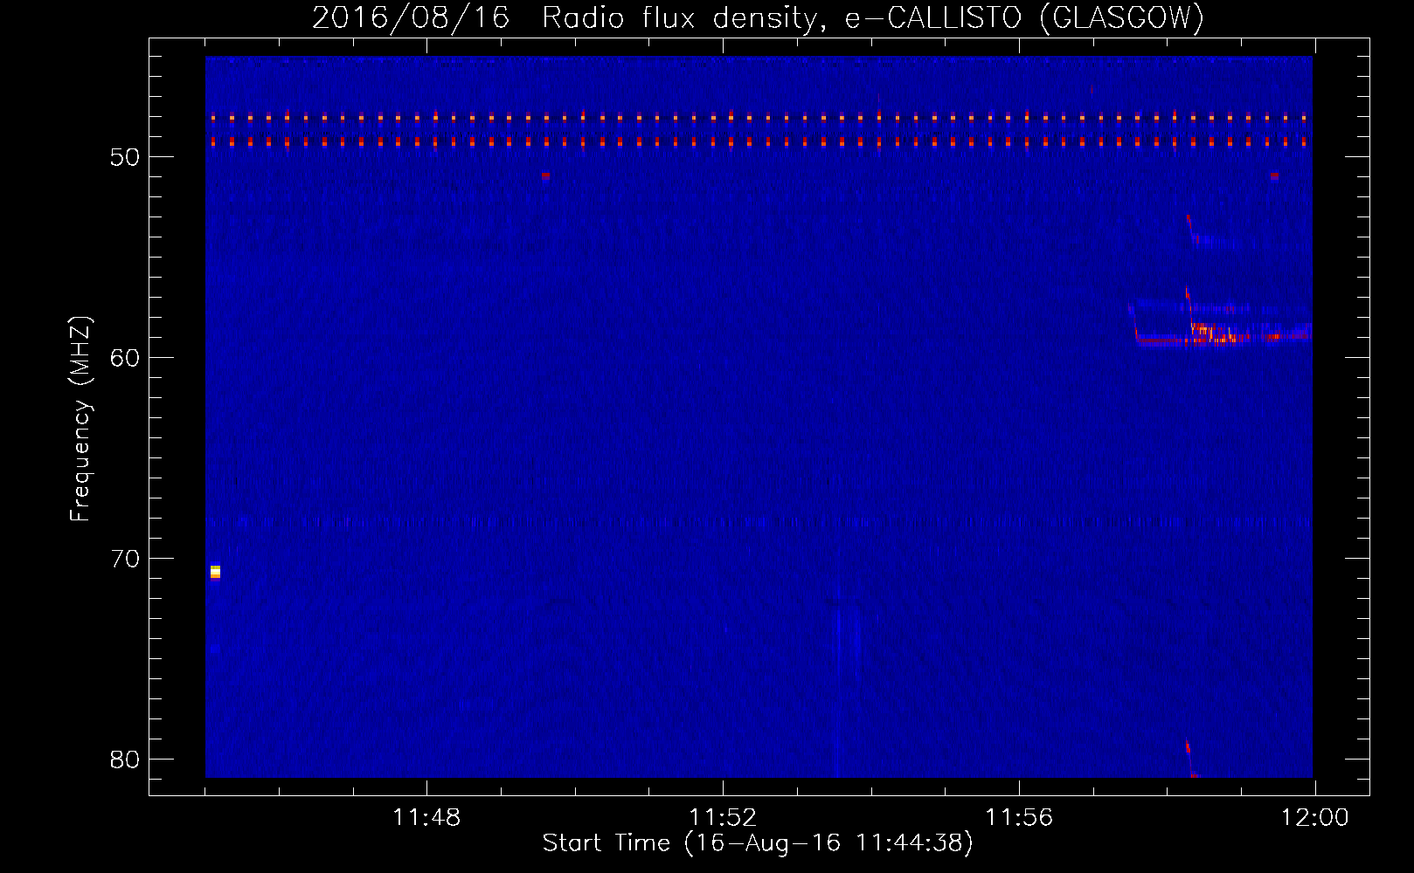Viewport: 1414px width, 873px height.
Task: Click the faint vertical streak below 70 MHz
Action: click(x=838, y=690)
